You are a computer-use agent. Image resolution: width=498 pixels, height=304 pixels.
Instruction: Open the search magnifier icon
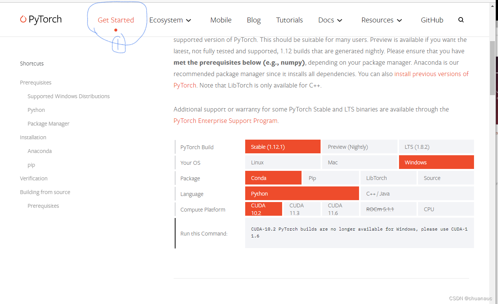point(461,20)
